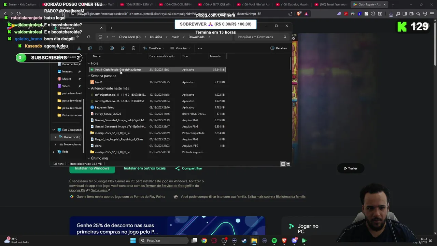Collapse the Hoje group in file list
The width and height of the screenshot is (437, 246).
pos(89,63)
